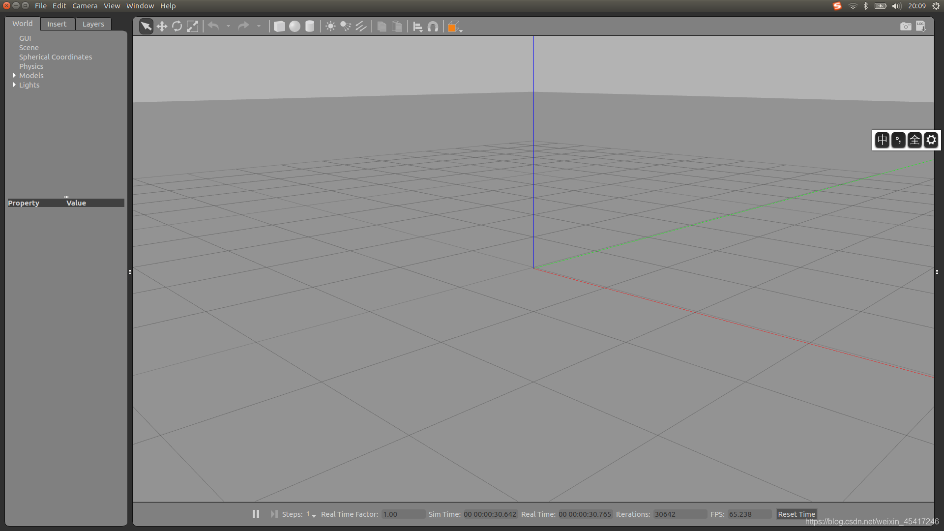
Task: Pause the simulation
Action: [256, 514]
